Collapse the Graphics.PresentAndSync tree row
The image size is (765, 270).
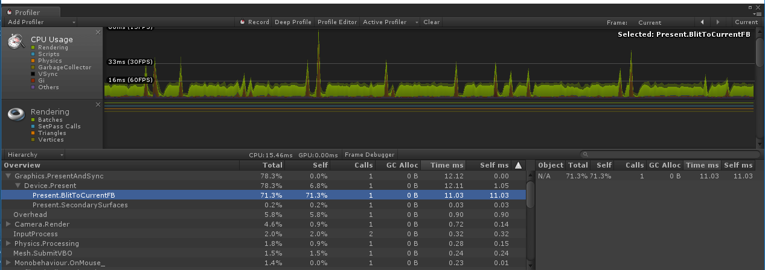pyautogui.click(x=8, y=176)
